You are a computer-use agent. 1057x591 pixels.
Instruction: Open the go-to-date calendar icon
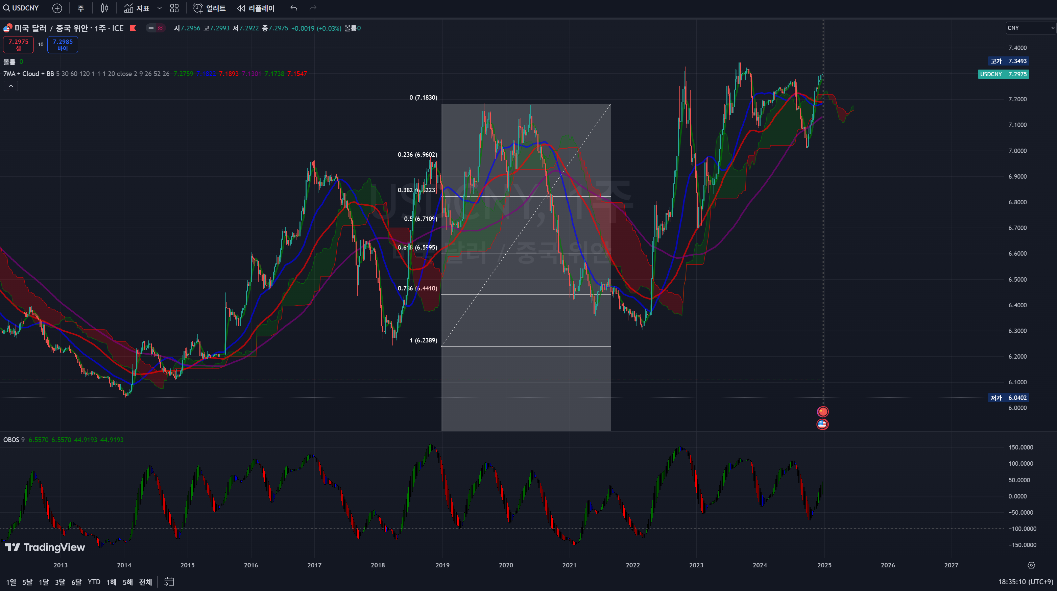click(x=169, y=582)
